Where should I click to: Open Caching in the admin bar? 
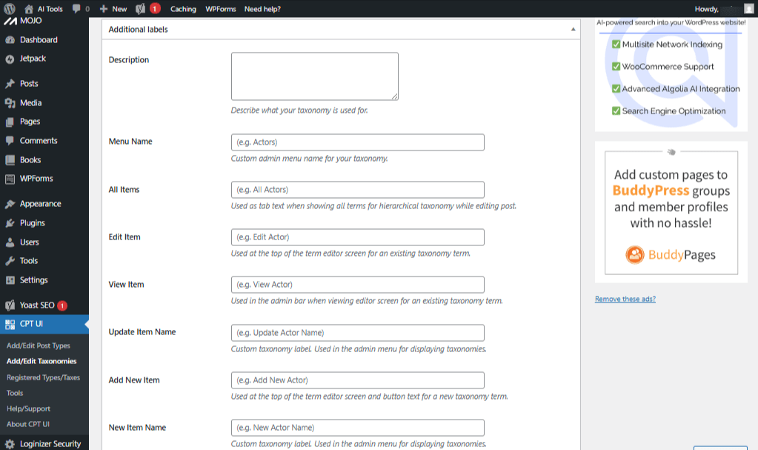pyautogui.click(x=183, y=9)
